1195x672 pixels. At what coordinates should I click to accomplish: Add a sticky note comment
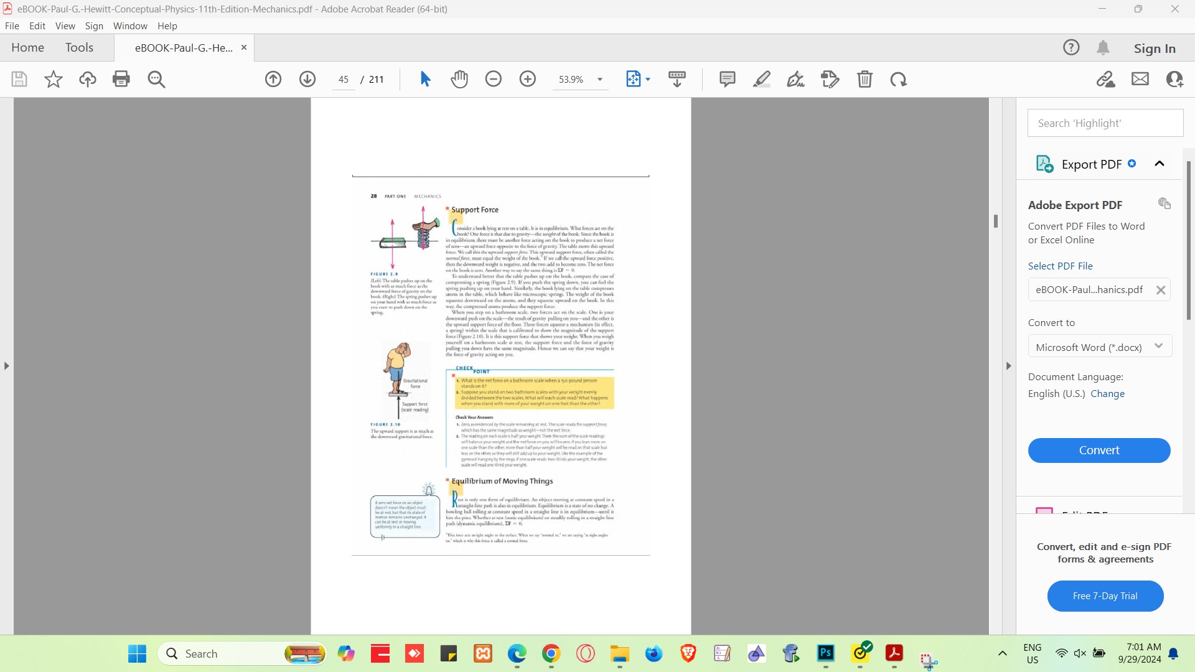coord(727,79)
